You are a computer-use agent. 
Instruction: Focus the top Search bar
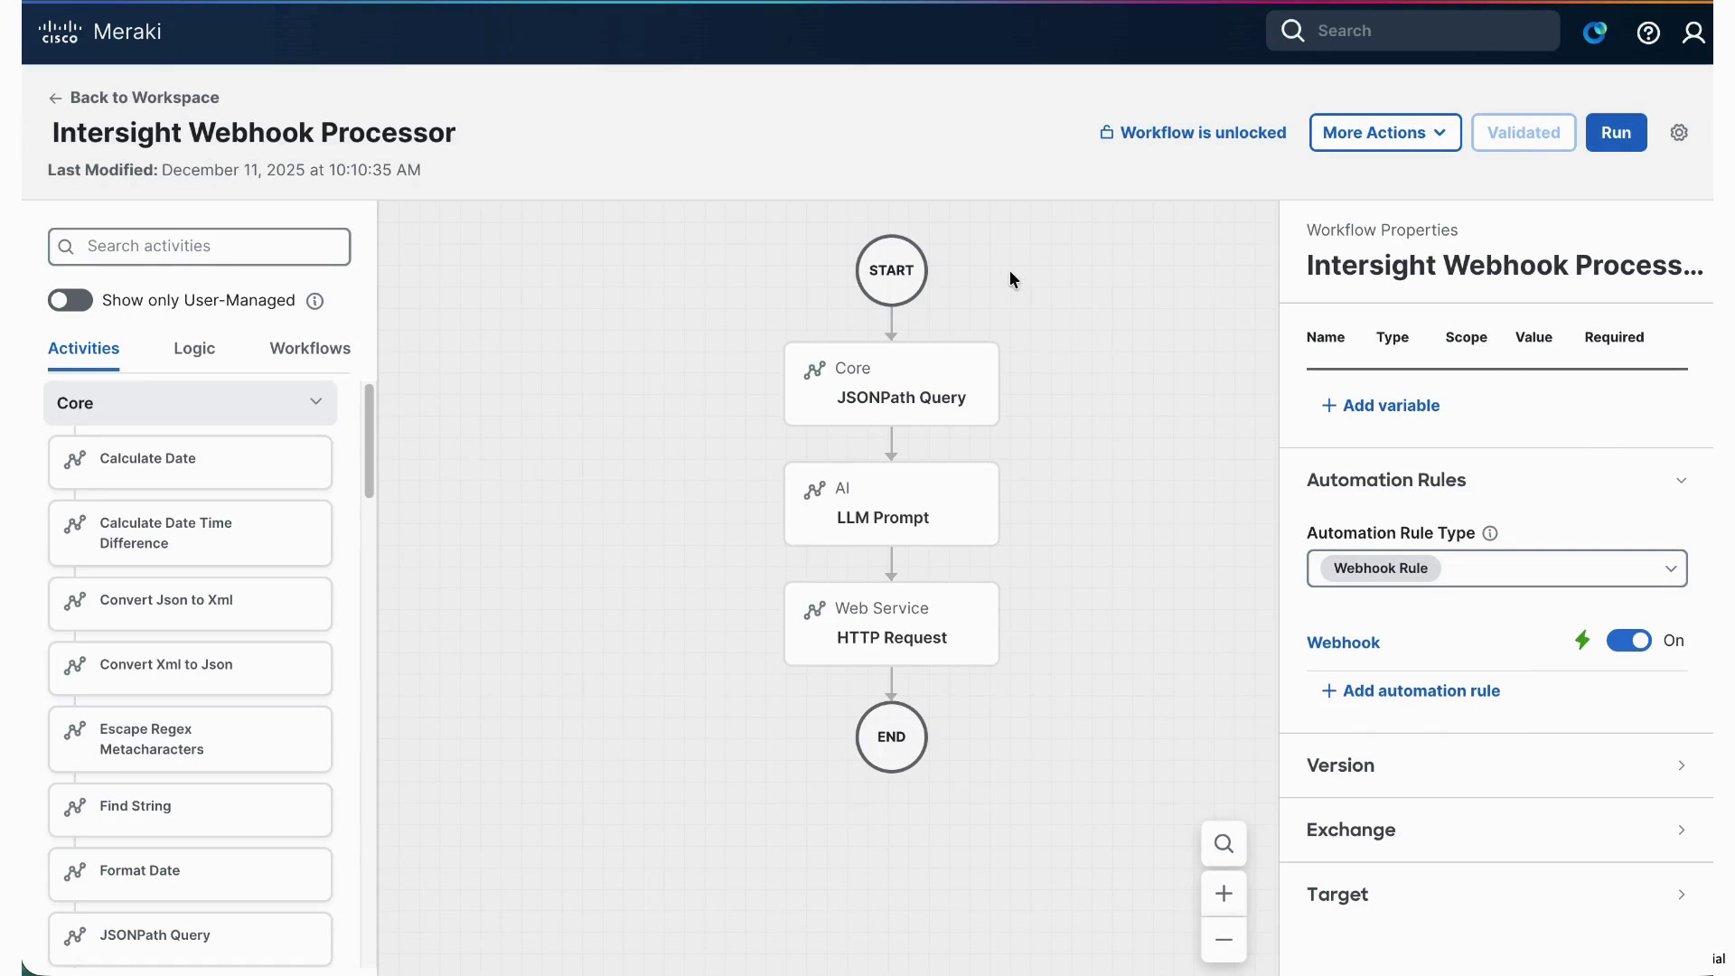pyautogui.click(x=1412, y=31)
